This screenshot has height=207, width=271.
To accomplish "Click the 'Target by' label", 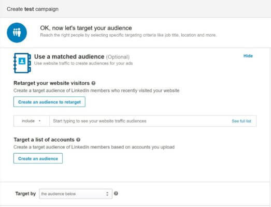I will pos(25,194).
